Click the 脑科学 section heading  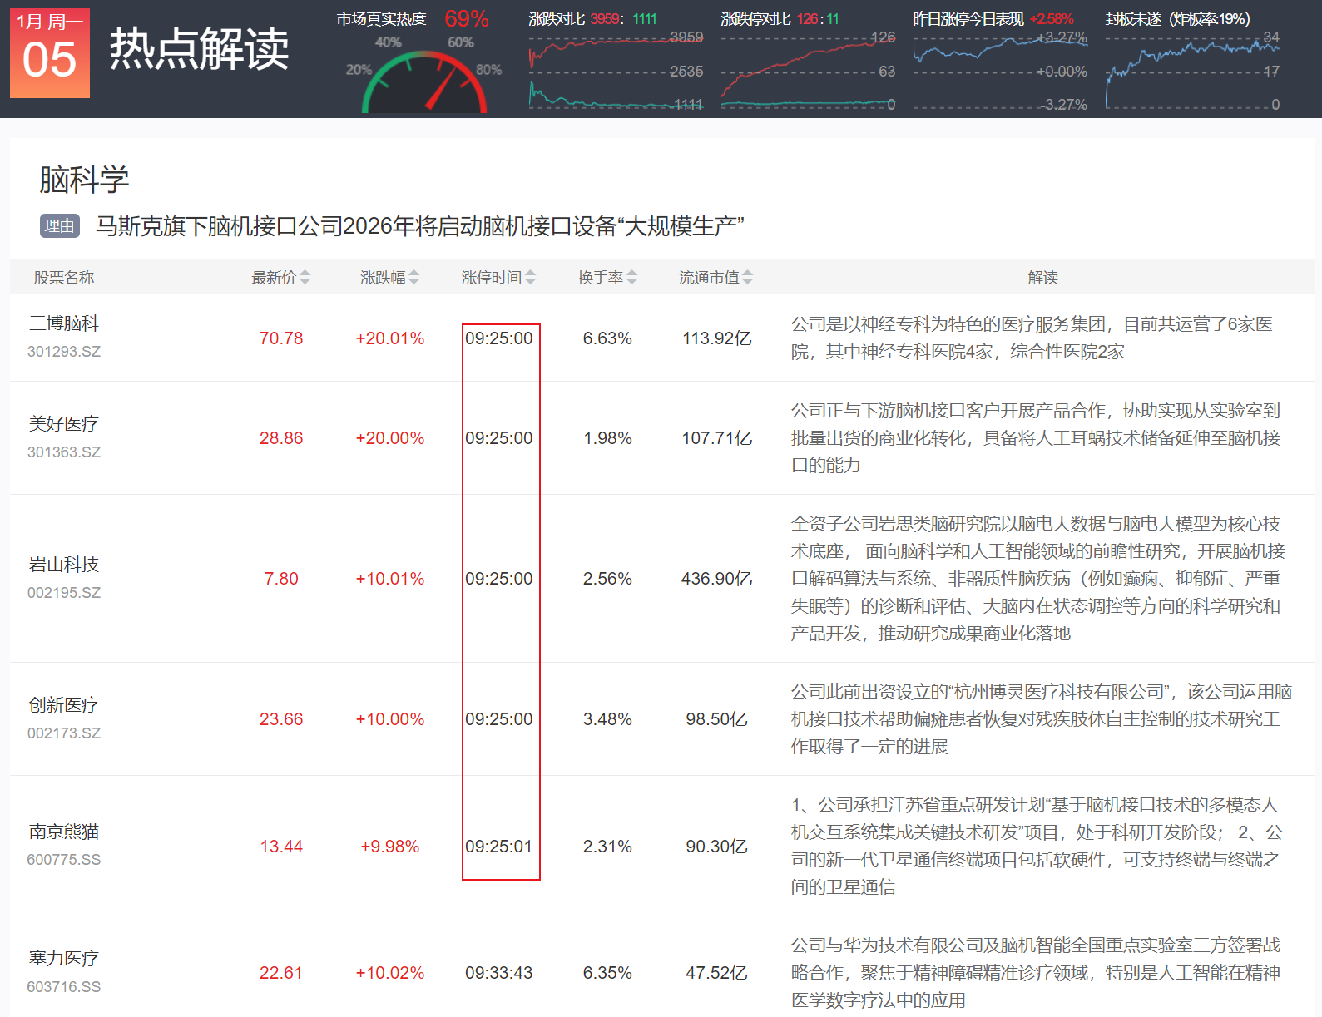coord(84,180)
